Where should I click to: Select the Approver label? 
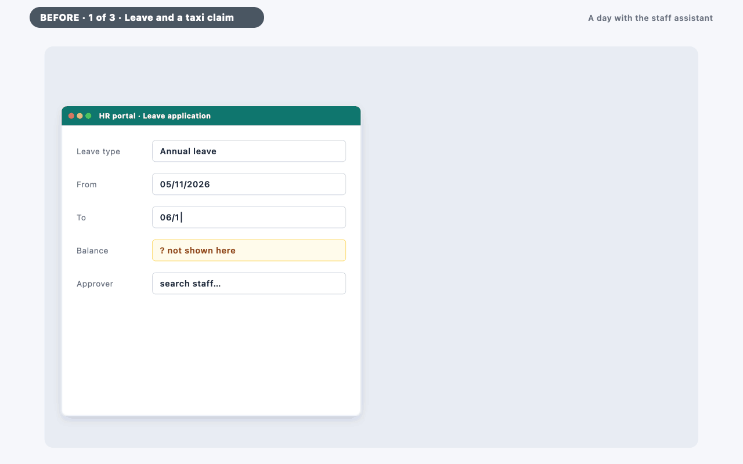pos(95,284)
